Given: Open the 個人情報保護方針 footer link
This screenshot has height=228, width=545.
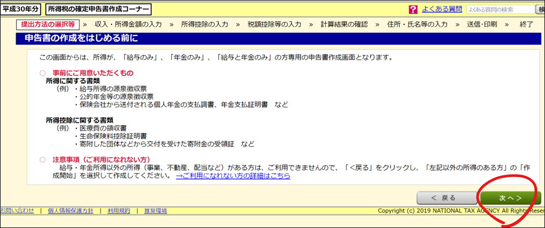Looking at the screenshot, I should pyautogui.click(x=70, y=210).
